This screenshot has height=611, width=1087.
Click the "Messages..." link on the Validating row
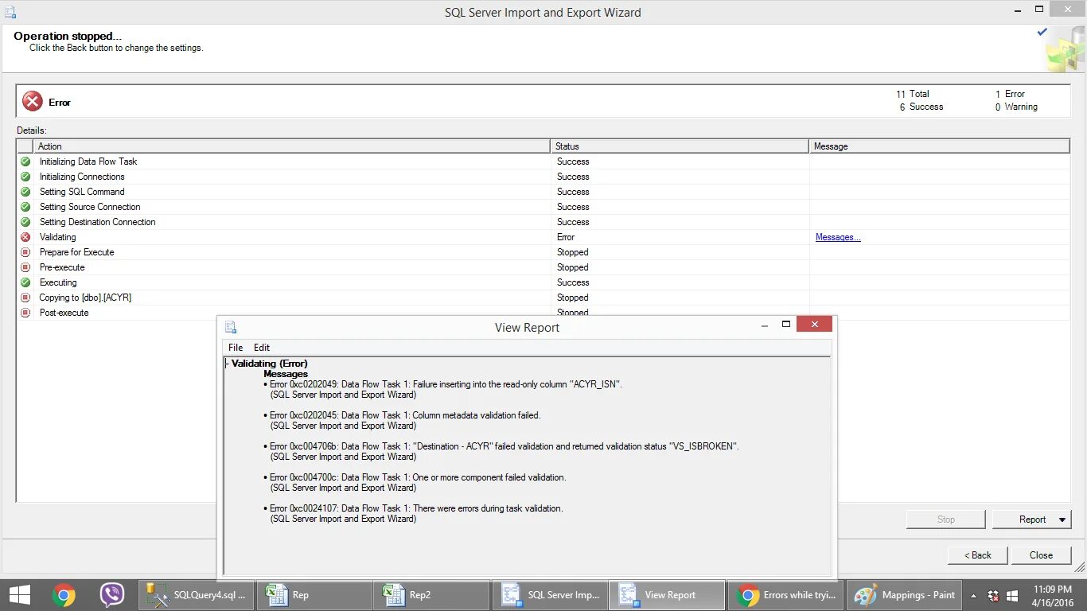click(837, 237)
